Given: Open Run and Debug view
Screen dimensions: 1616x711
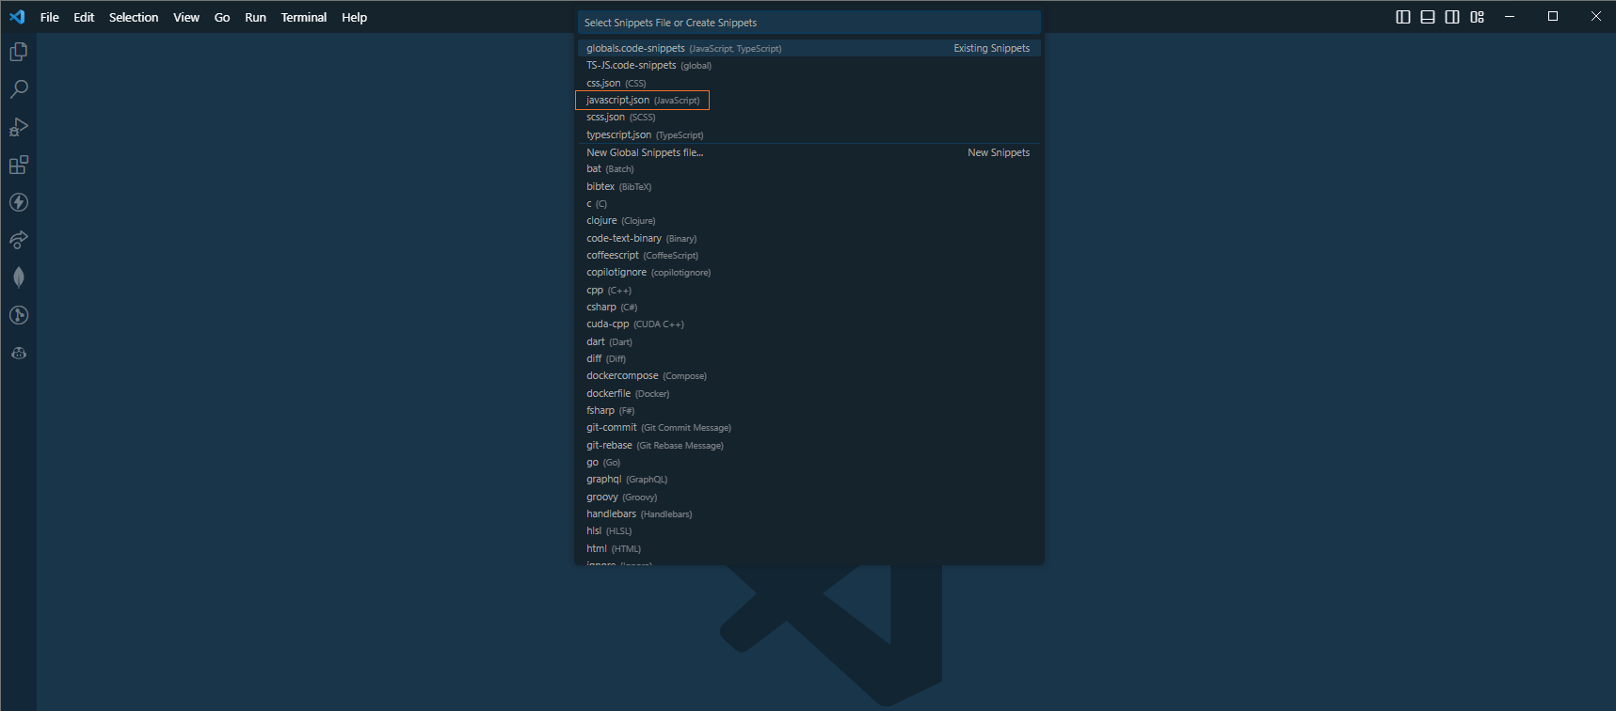Looking at the screenshot, I should click(x=18, y=127).
